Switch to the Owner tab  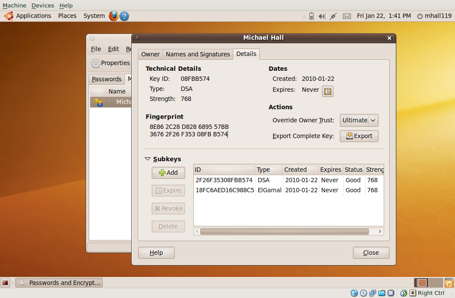click(150, 54)
